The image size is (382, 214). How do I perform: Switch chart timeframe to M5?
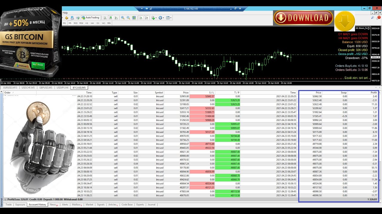[70, 23]
